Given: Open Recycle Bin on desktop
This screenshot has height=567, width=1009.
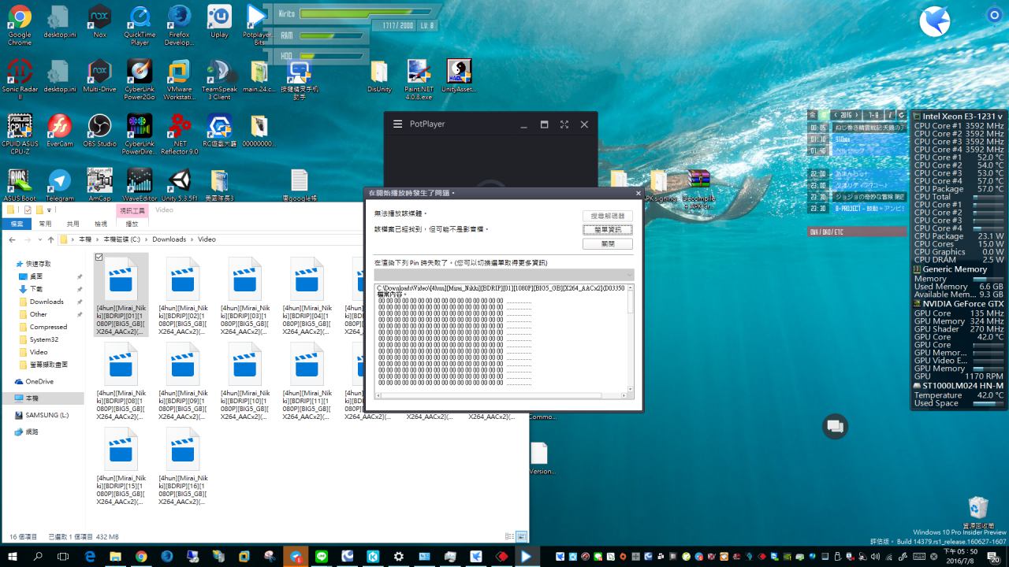Looking at the screenshot, I should (x=977, y=508).
